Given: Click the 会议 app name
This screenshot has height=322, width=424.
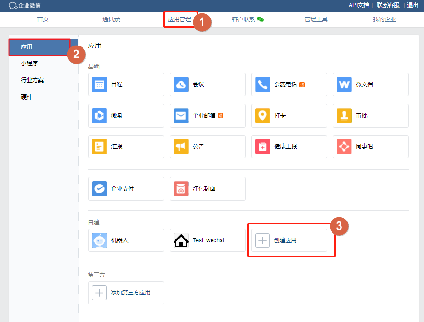Looking at the screenshot, I should tap(198, 84).
